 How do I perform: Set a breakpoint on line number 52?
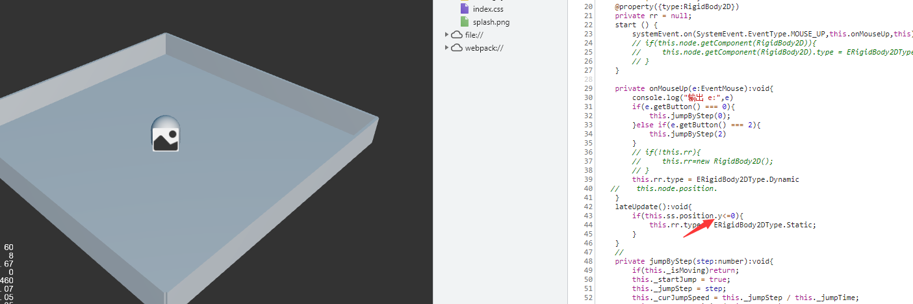[588, 298]
